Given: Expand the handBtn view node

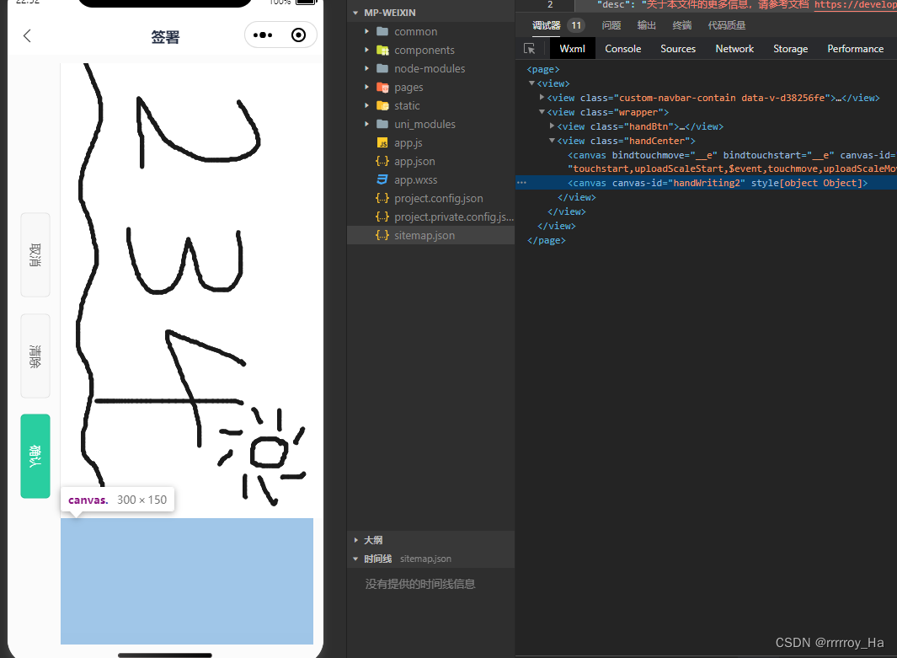Looking at the screenshot, I should pyautogui.click(x=552, y=126).
